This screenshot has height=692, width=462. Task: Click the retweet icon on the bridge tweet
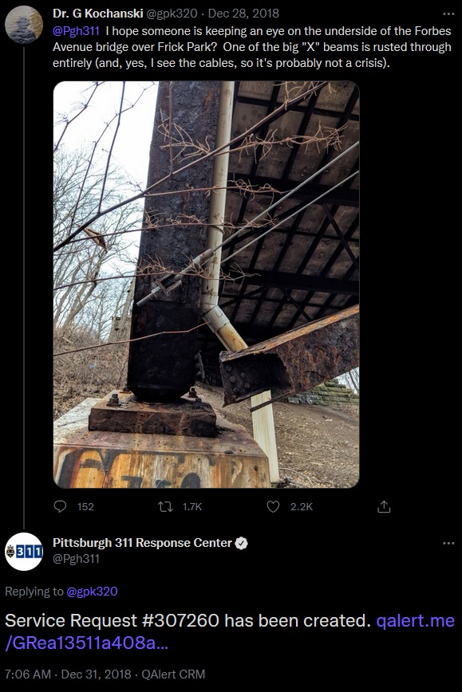(166, 507)
